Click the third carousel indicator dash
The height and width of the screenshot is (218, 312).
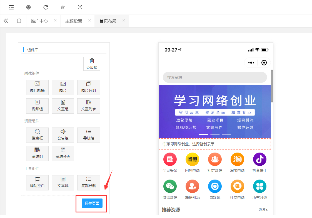(x=226, y=134)
